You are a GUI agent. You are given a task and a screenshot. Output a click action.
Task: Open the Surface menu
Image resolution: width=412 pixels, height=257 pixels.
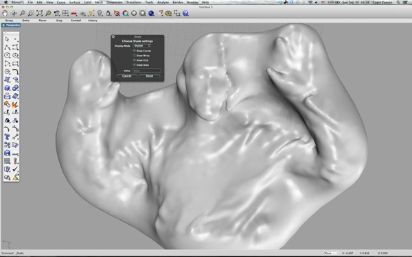[x=75, y=2]
